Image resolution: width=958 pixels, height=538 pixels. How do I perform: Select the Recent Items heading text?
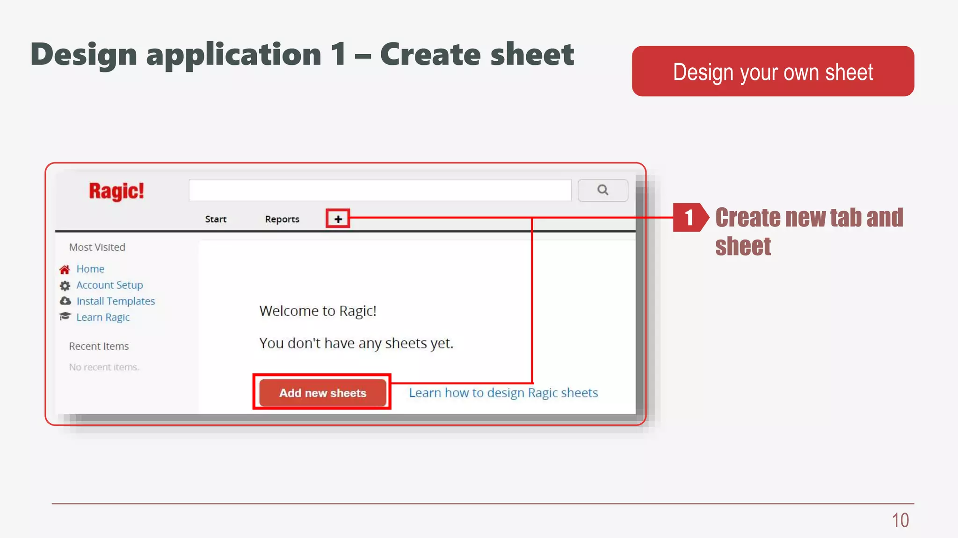[x=99, y=346]
